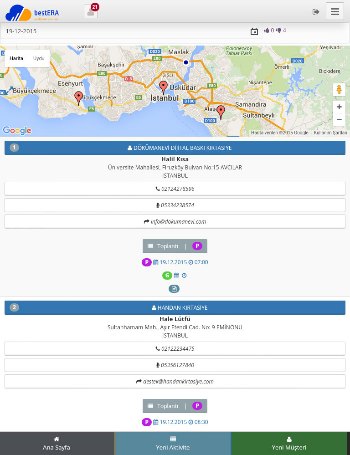Open user notifications with 21 badge

point(91,11)
